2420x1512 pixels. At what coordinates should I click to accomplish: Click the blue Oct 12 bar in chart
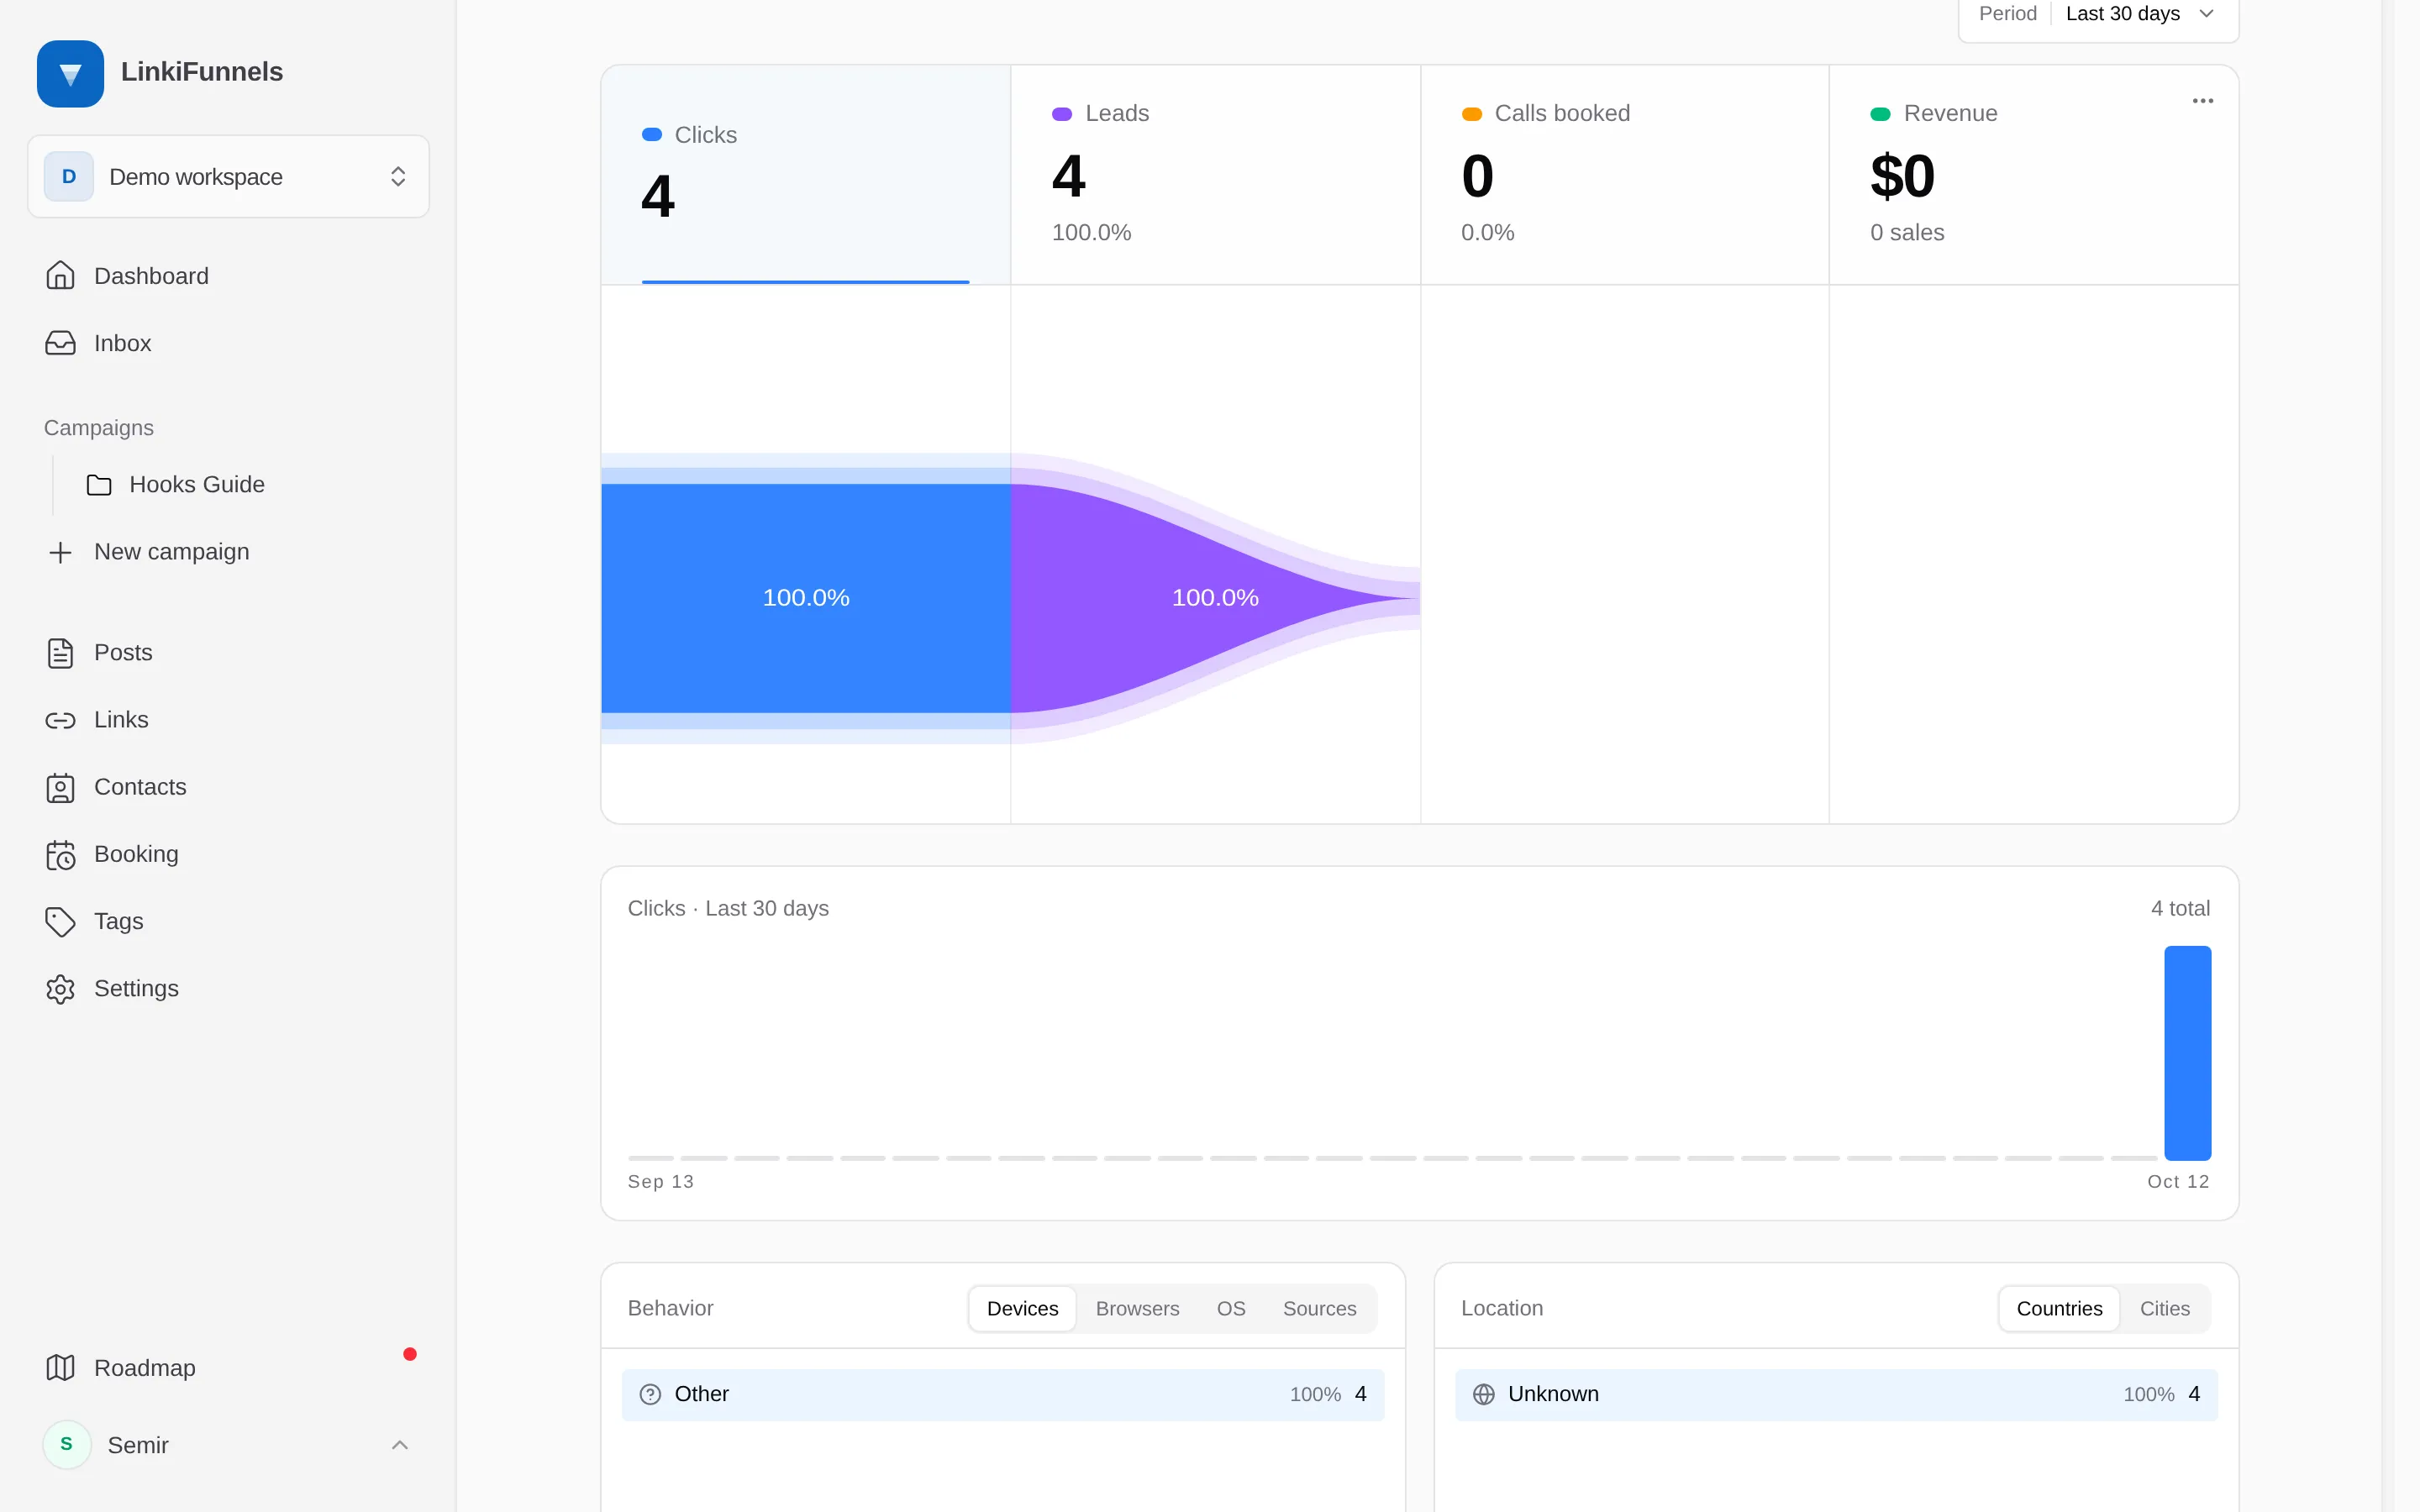[2187, 1052]
